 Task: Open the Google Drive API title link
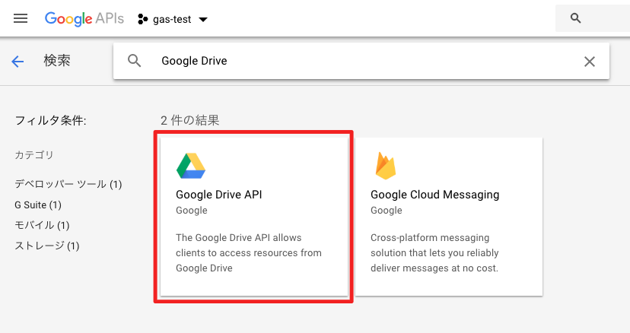218,195
